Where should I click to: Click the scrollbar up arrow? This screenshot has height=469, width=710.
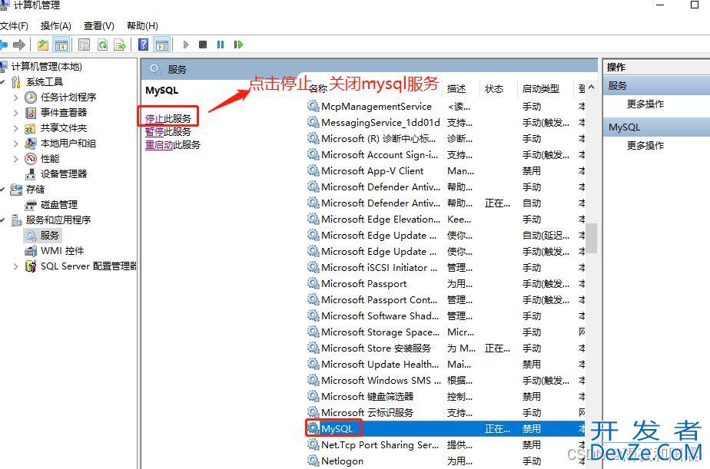pos(592,87)
